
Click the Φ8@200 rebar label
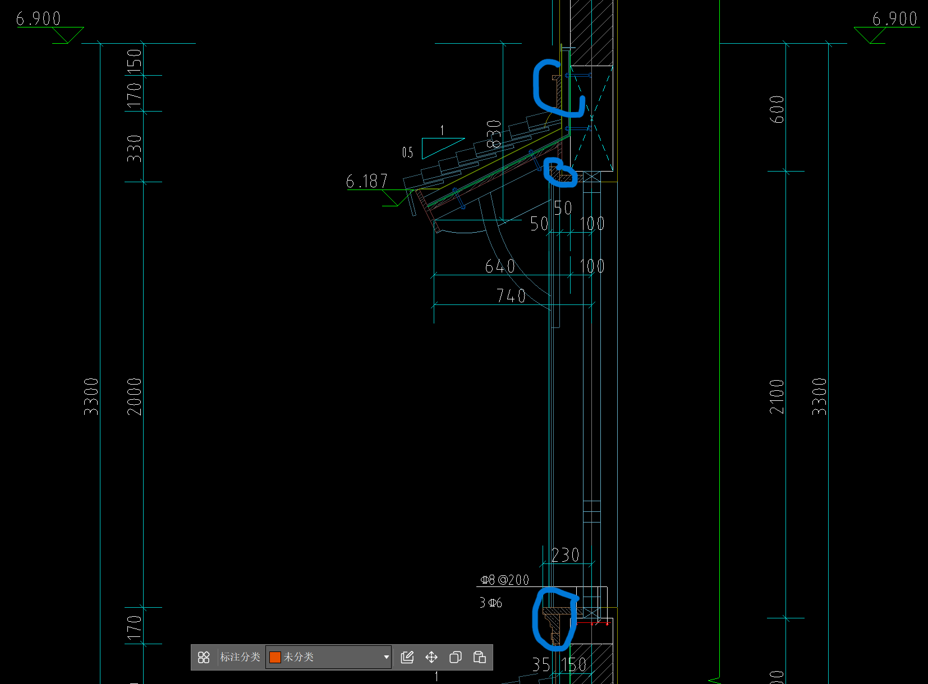505,580
